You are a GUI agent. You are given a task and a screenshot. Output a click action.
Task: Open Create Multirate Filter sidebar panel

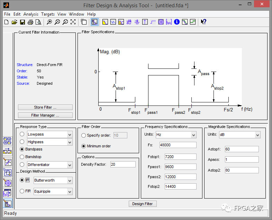(8, 141)
